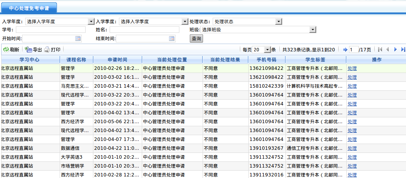Open calendar picker for 开始时间
406x178 pixels.
coord(78,39)
